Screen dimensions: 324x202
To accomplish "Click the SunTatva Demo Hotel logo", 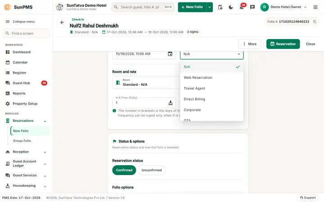I will coord(60,7).
